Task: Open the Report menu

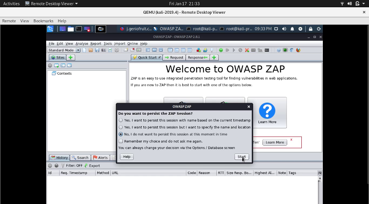Action: [96, 44]
